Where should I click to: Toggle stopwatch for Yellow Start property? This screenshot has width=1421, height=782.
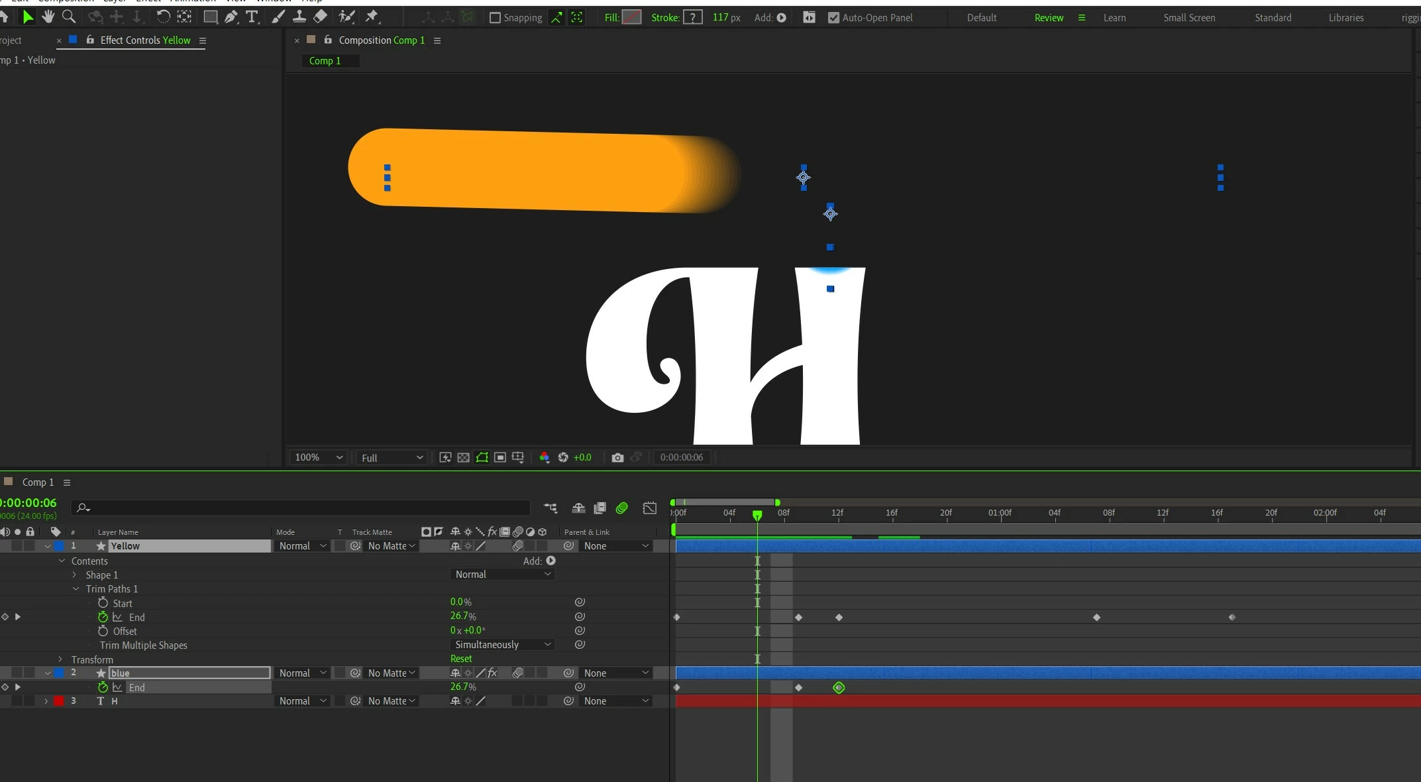(x=103, y=603)
